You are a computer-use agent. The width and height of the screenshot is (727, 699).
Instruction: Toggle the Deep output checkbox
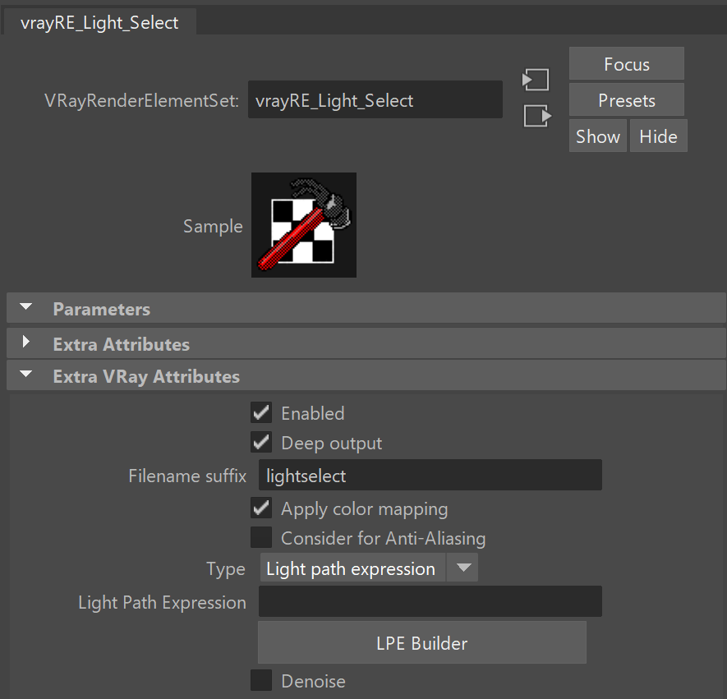(261, 442)
